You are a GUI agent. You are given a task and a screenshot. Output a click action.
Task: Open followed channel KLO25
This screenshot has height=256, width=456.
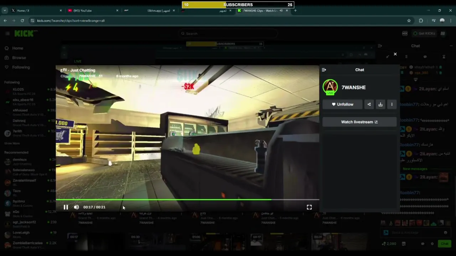[x=29, y=91]
